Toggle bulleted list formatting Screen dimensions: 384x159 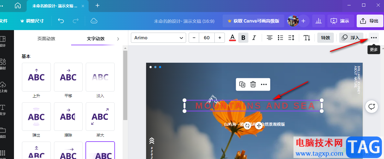(x=280, y=38)
